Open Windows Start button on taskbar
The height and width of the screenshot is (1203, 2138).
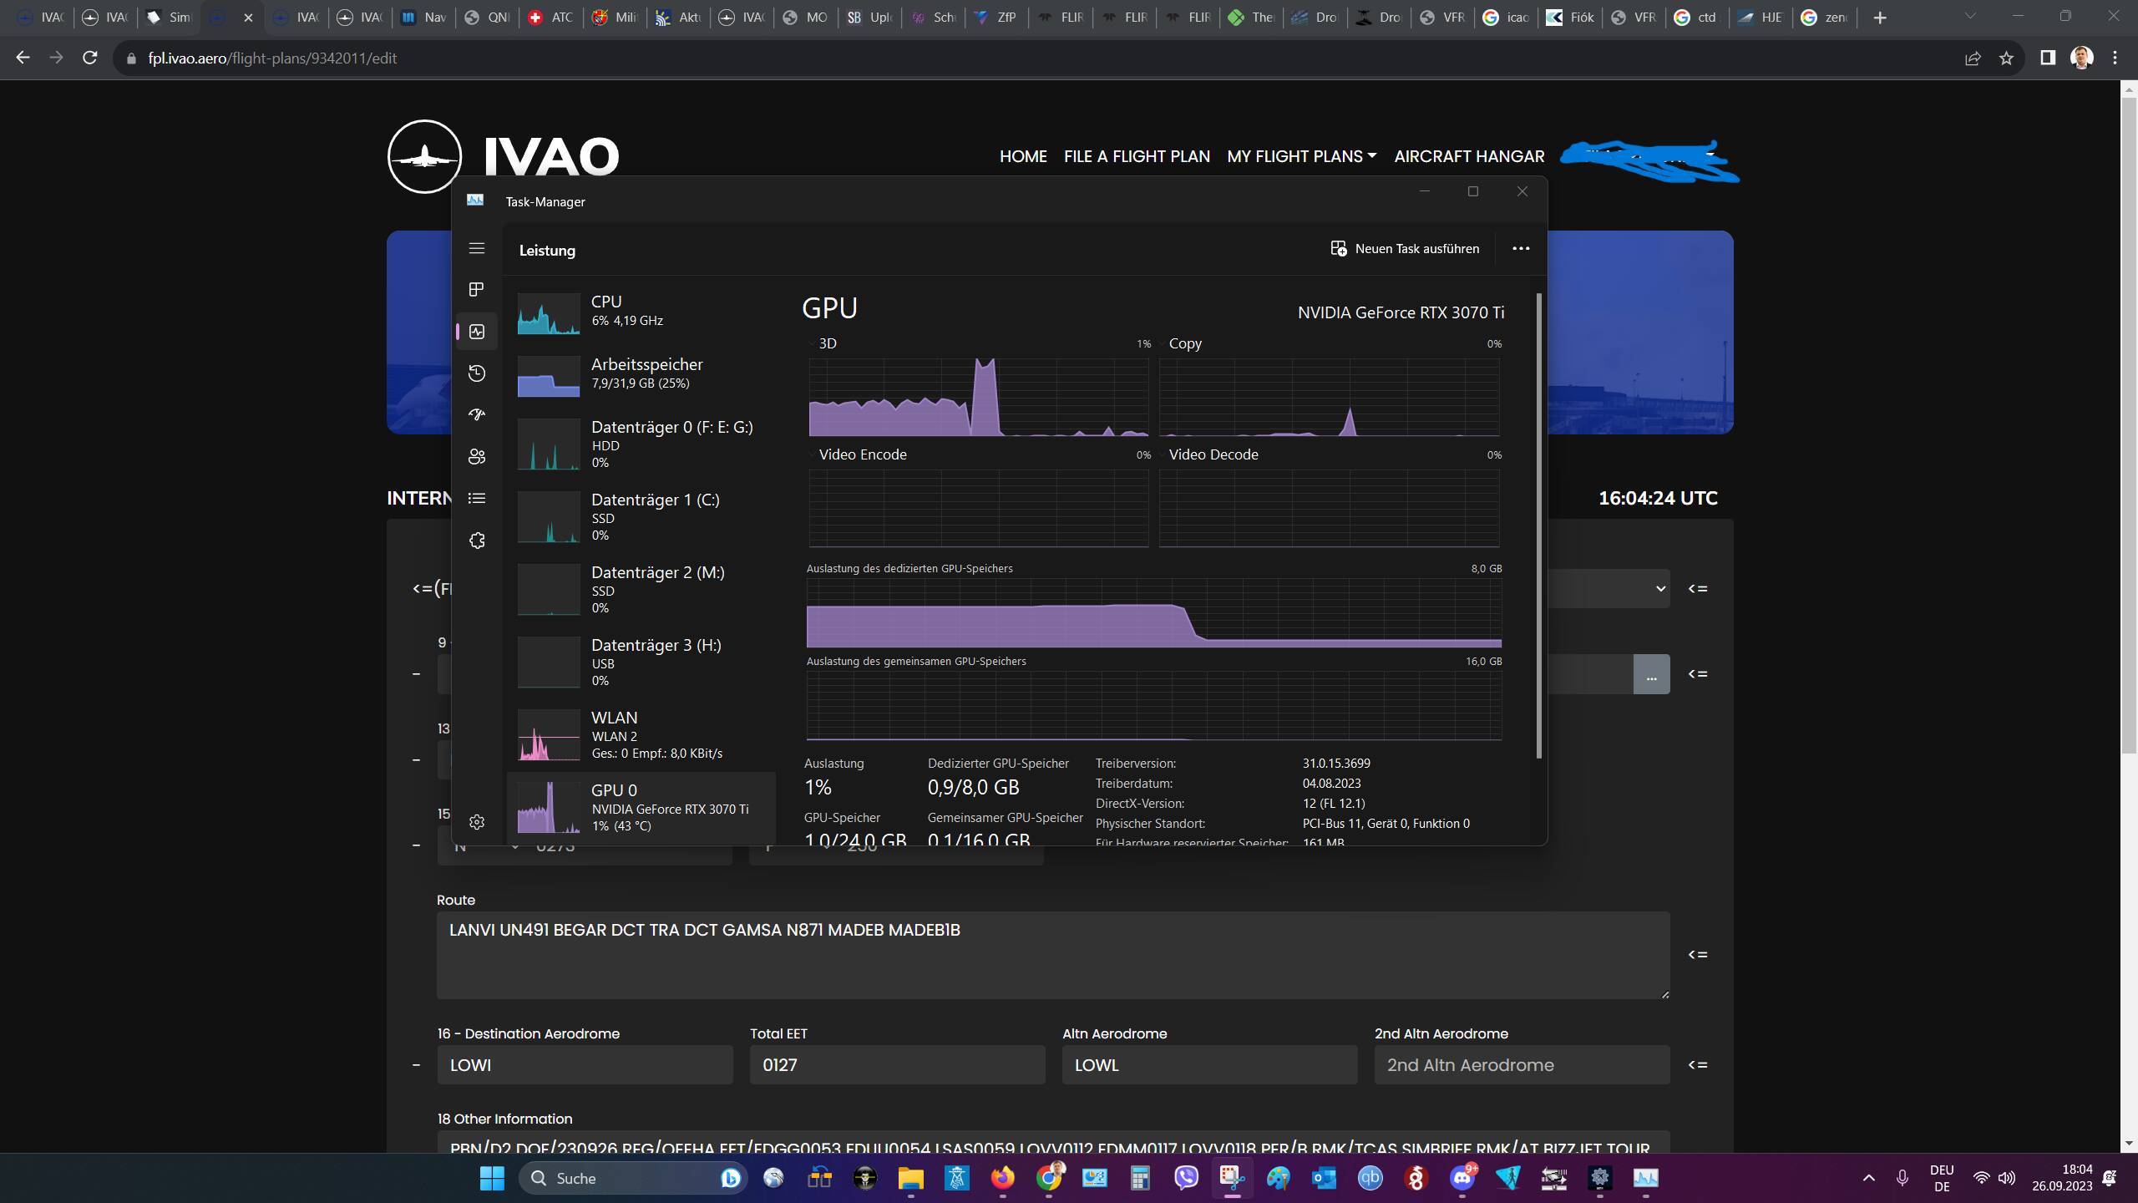(x=492, y=1178)
